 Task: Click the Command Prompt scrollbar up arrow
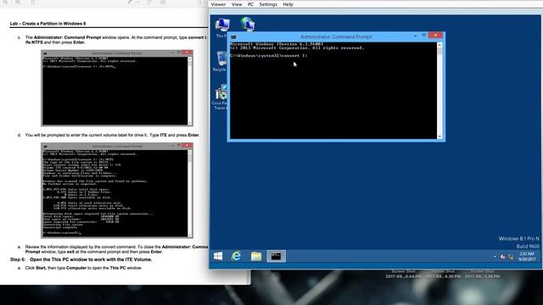pos(439,45)
